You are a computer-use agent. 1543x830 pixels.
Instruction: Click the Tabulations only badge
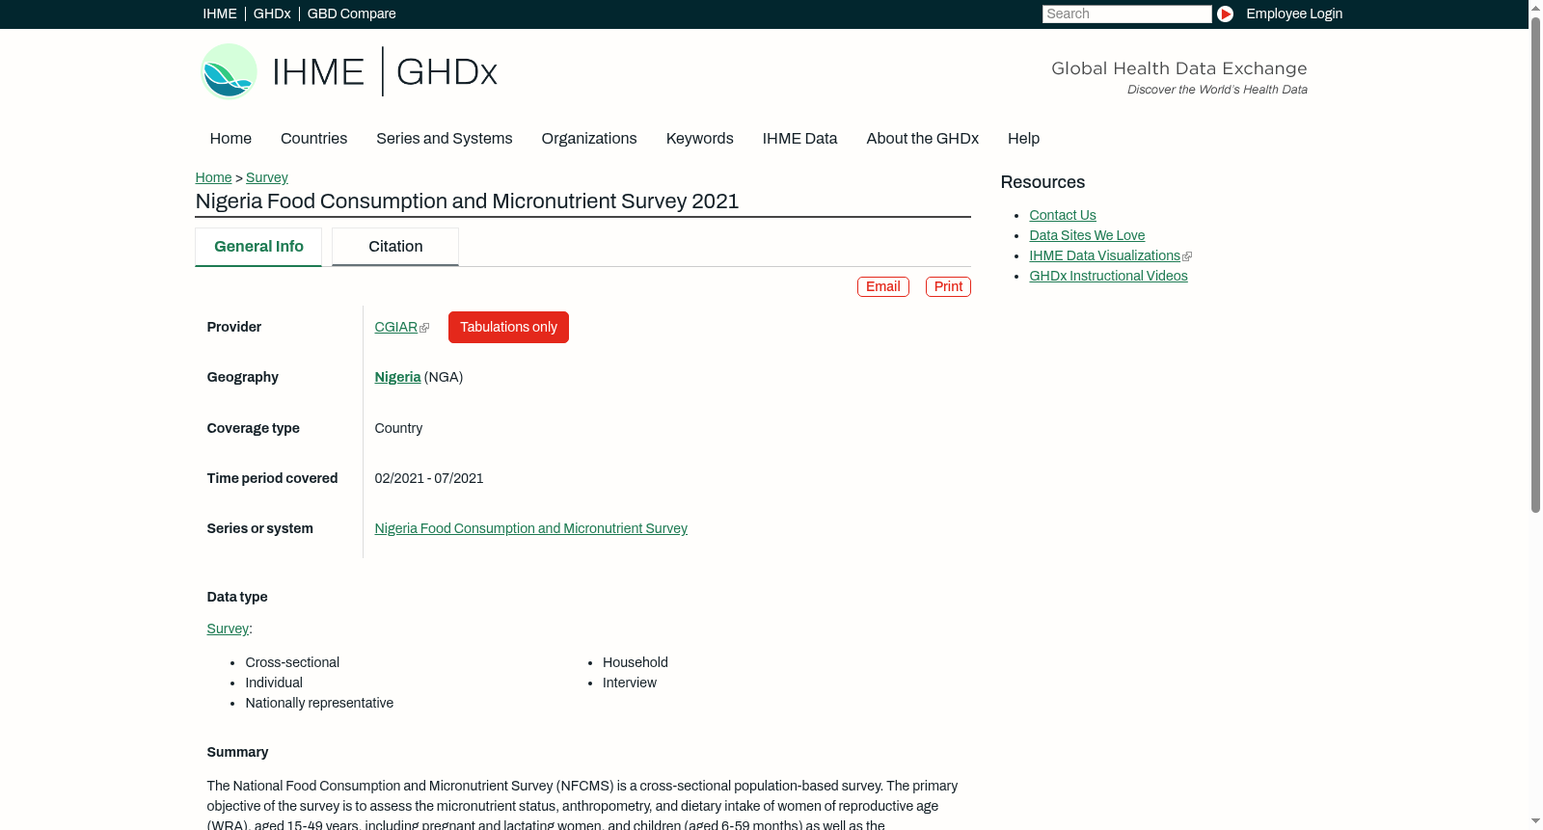[x=508, y=328]
